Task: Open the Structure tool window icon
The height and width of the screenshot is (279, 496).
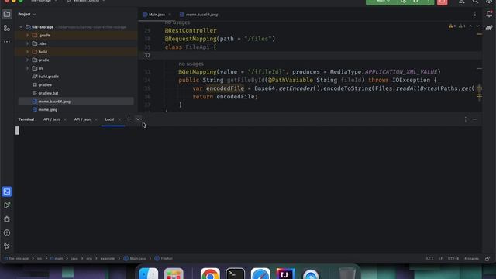Action: point(7,28)
